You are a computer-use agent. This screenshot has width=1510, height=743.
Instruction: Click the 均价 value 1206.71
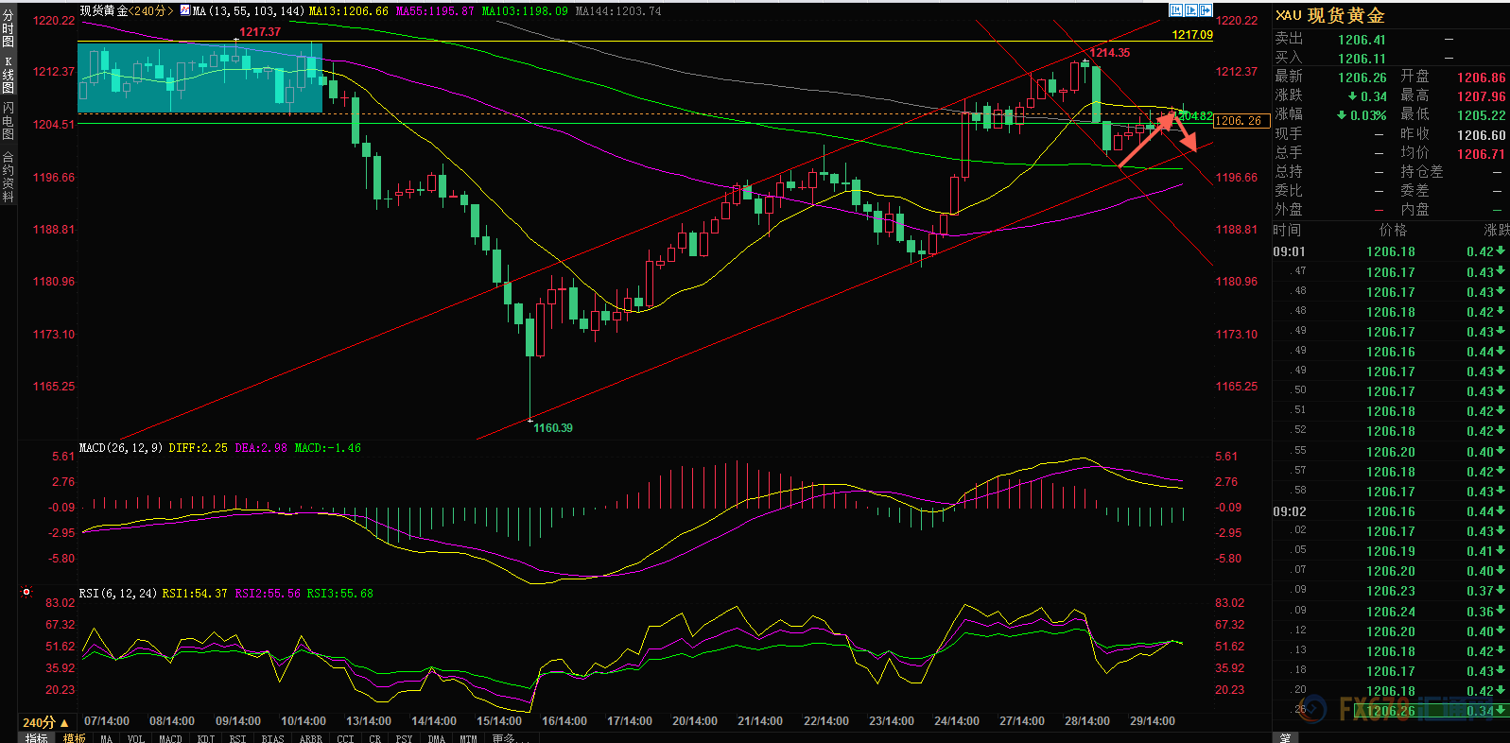[x=1481, y=154]
